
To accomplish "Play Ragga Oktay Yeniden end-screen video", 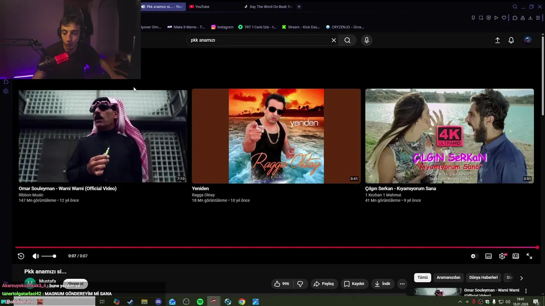I will click(276, 136).
